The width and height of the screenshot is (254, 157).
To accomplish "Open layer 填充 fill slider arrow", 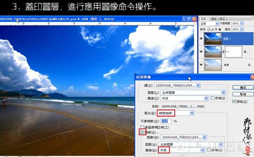I will 242,29.
